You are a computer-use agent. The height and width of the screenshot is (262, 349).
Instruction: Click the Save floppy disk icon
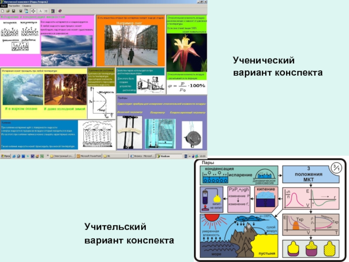click(x=14, y=11)
